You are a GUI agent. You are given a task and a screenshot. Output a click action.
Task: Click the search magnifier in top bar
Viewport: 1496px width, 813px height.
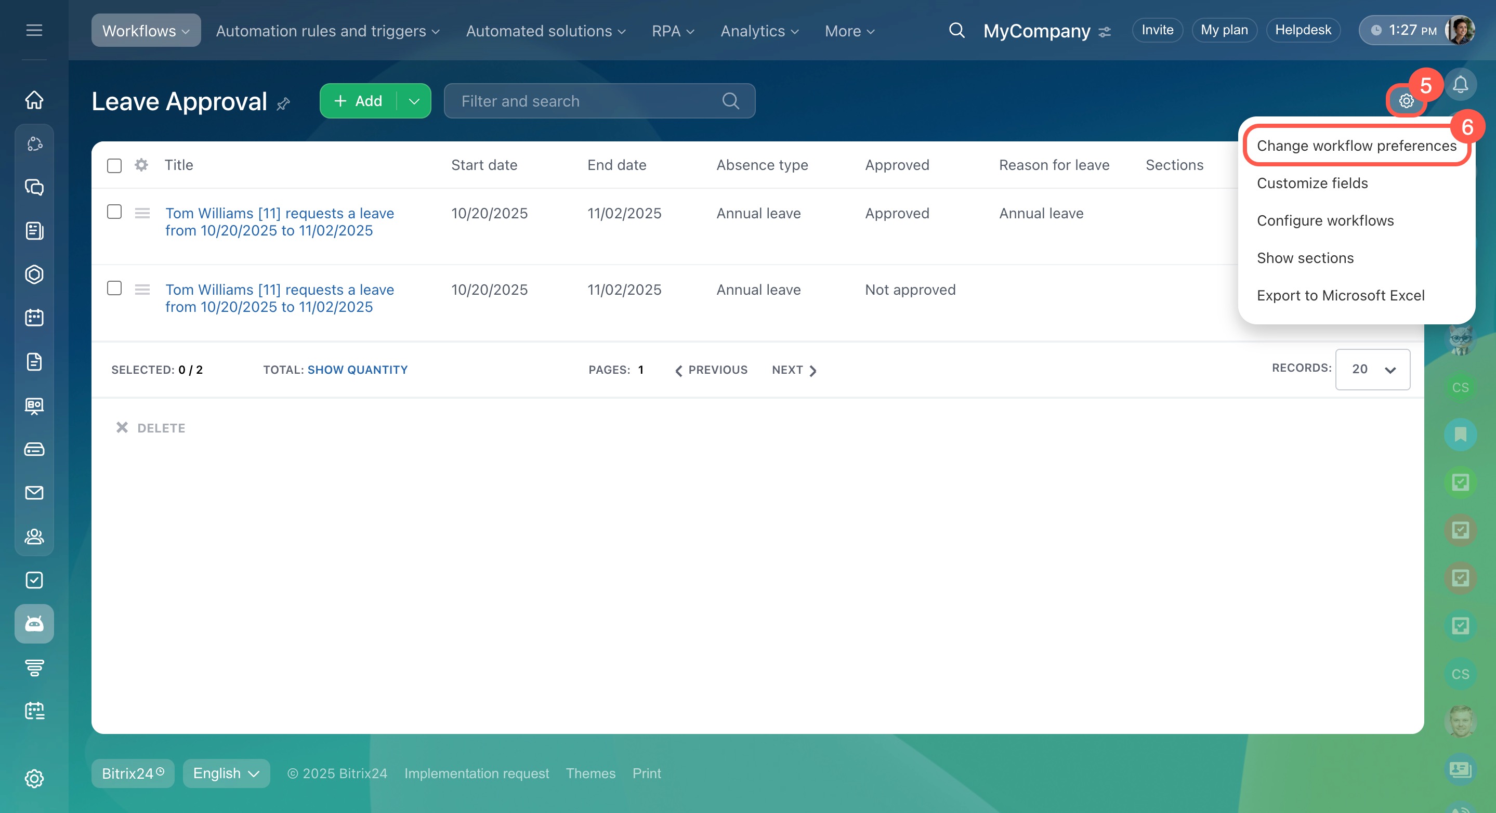click(x=956, y=30)
